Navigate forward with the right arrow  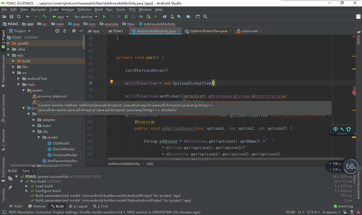tap(35, 17)
